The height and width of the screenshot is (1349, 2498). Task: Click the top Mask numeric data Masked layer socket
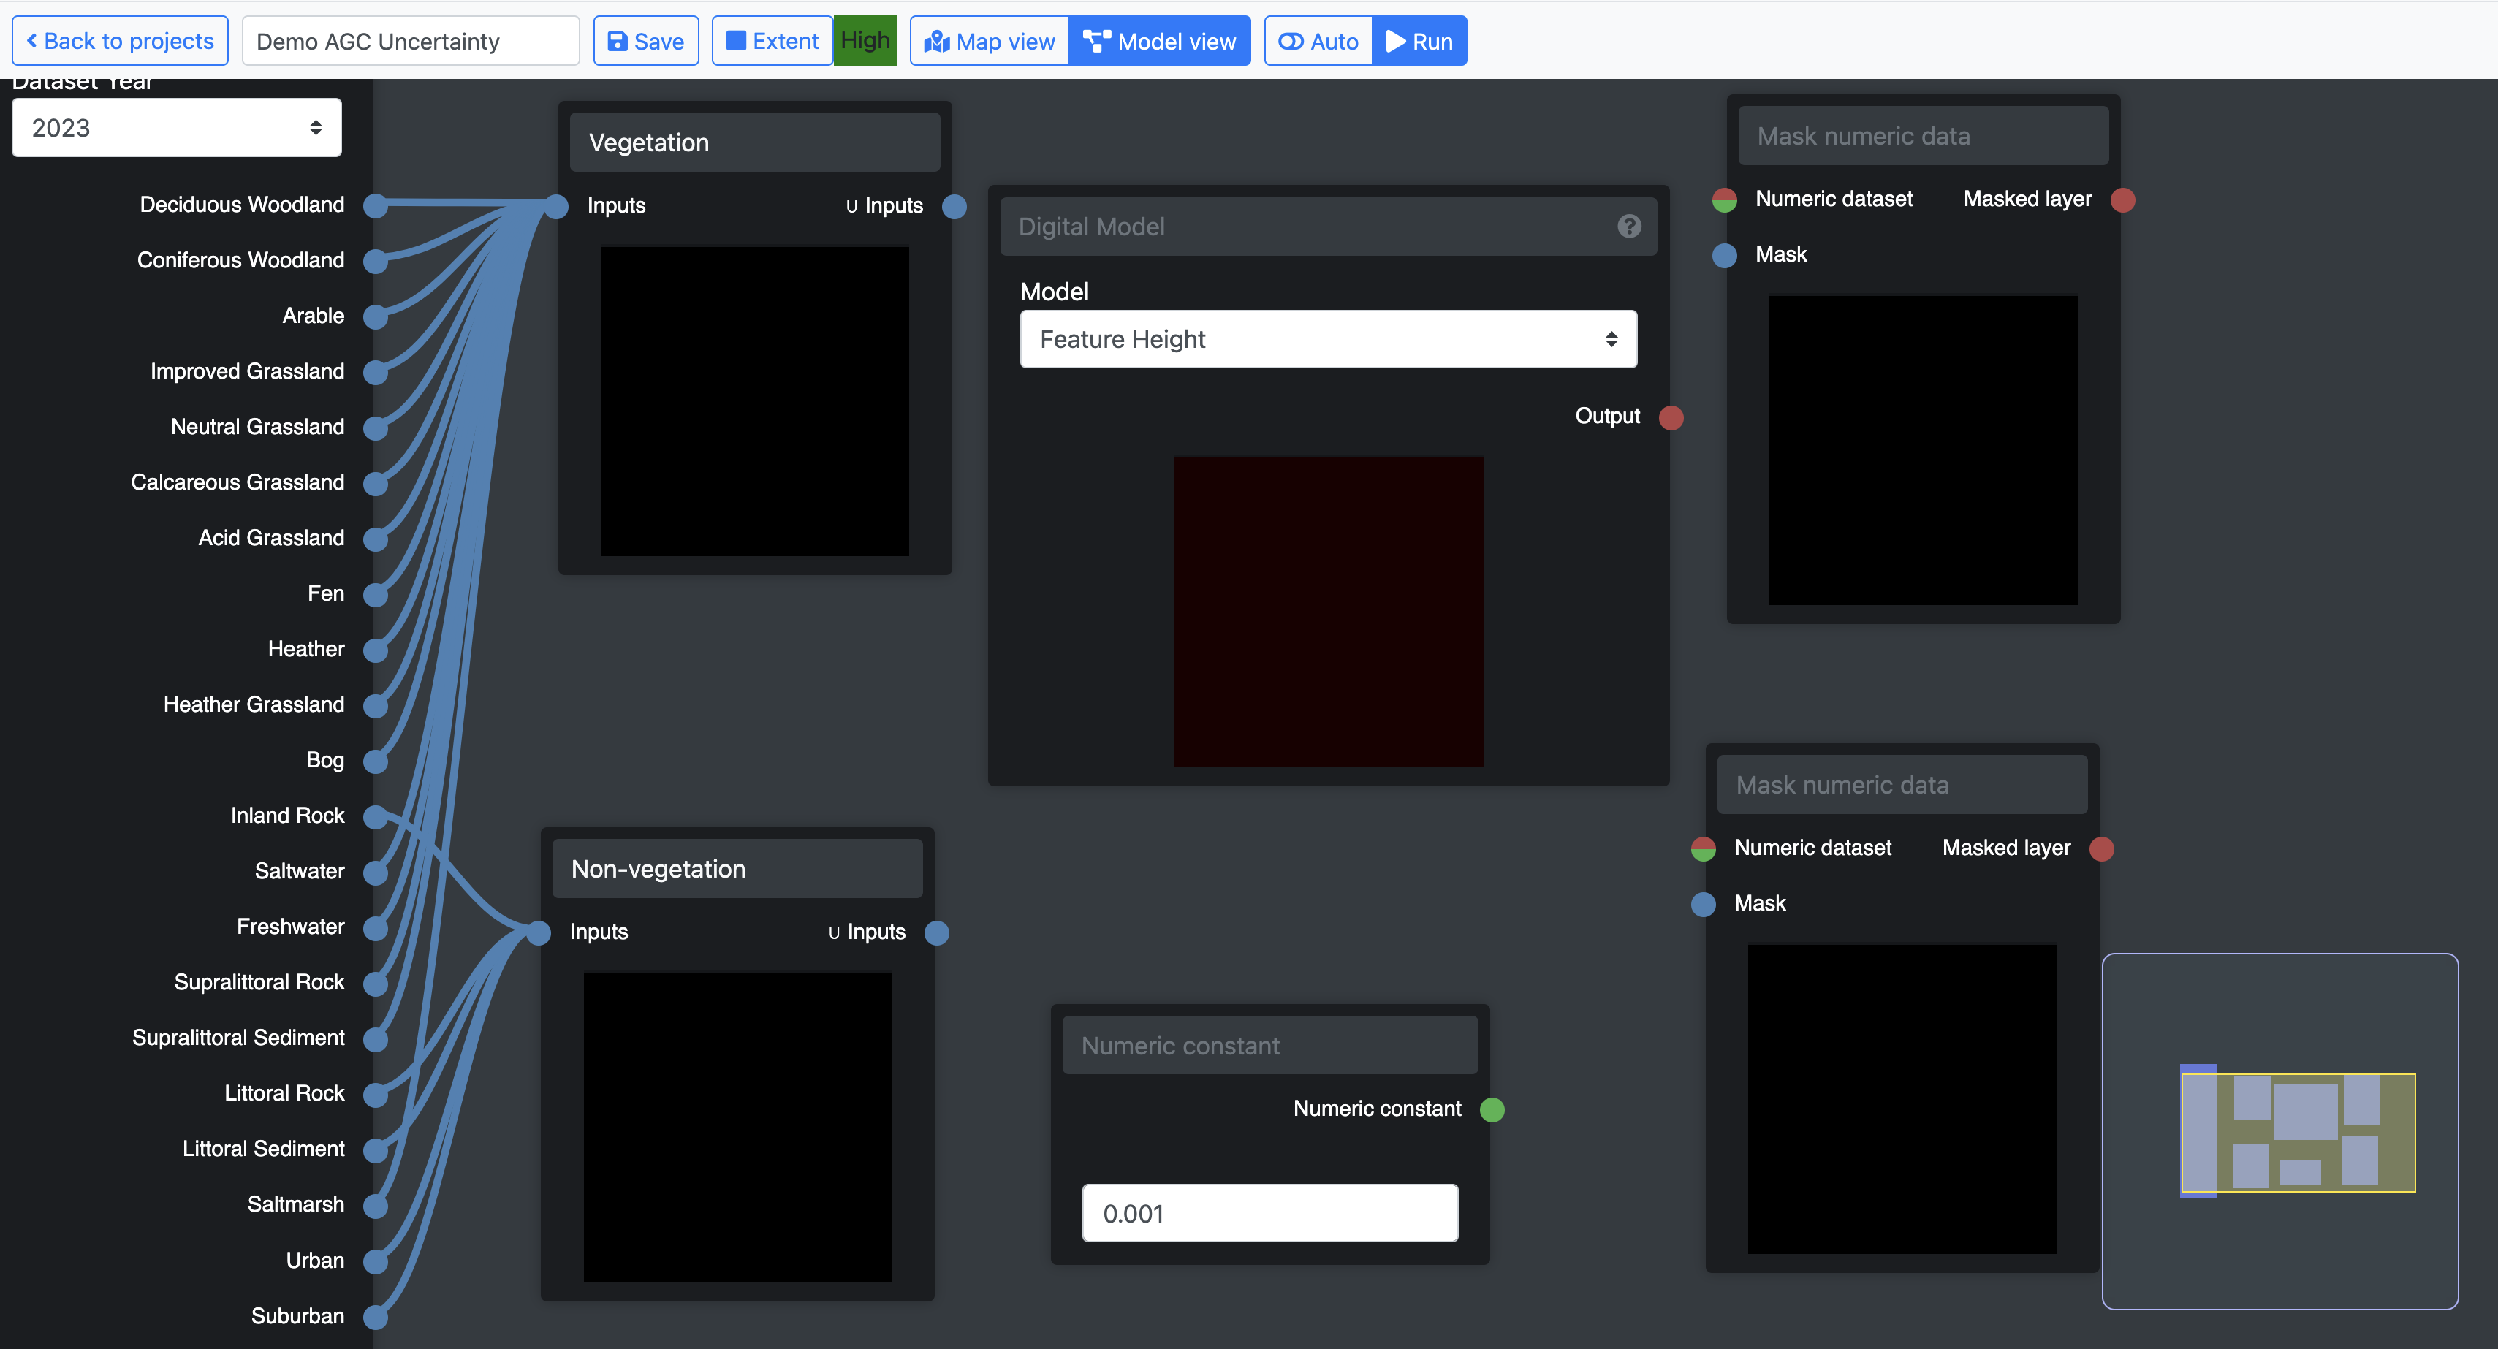(2123, 199)
